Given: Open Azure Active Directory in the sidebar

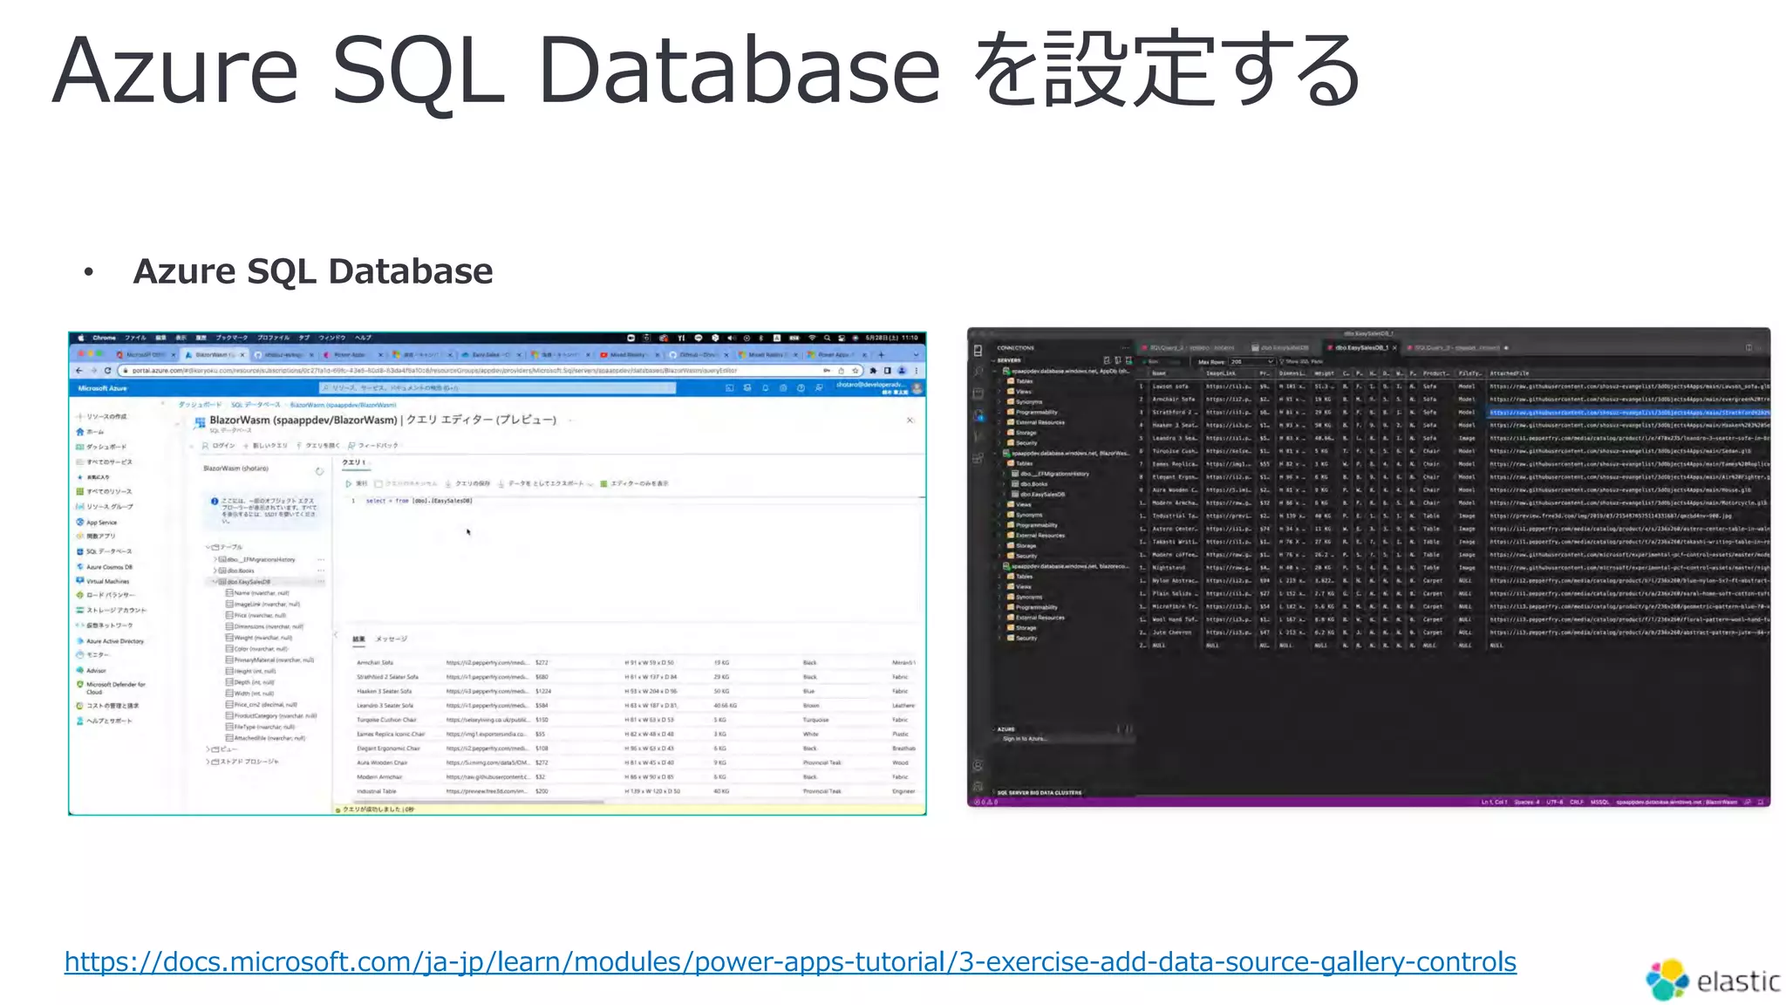Looking at the screenshot, I should (x=111, y=640).
